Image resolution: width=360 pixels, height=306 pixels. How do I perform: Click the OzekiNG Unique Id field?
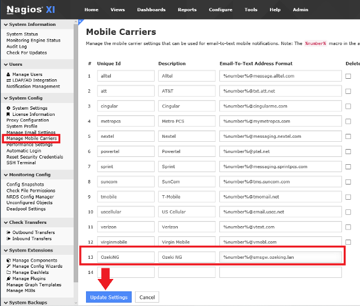(126, 257)
